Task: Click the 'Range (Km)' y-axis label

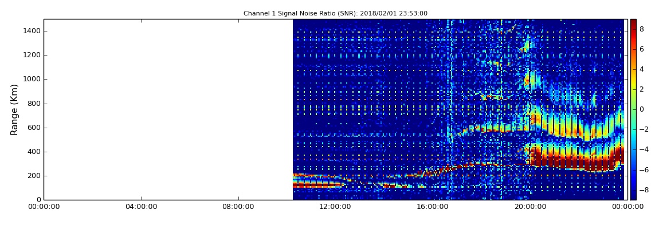Action: [14, 109]
